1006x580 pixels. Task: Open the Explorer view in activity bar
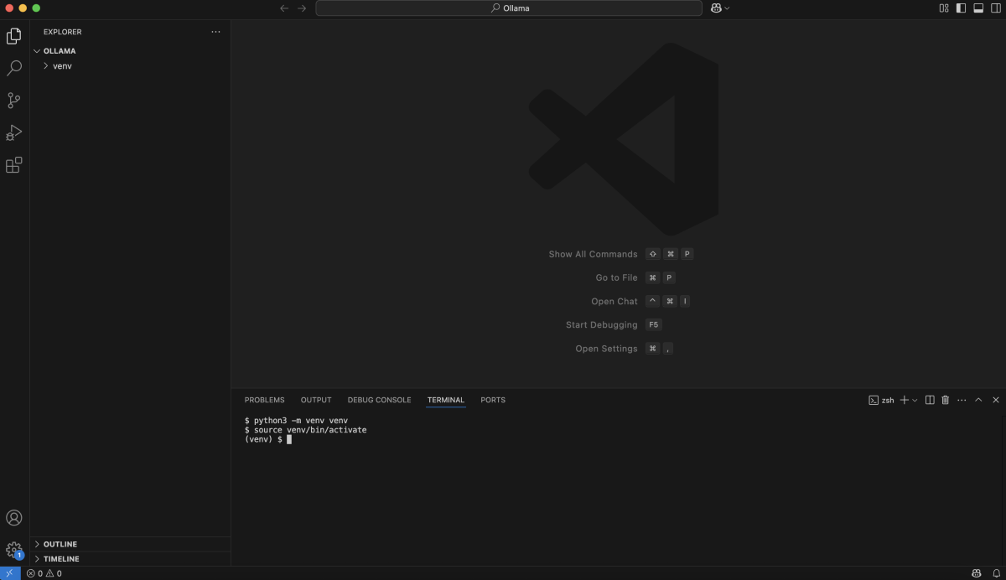coord(14,36)
